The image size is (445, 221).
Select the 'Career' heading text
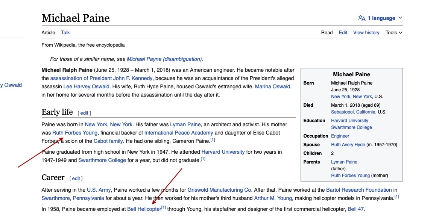pyautogui.click(x=53, y=178)
